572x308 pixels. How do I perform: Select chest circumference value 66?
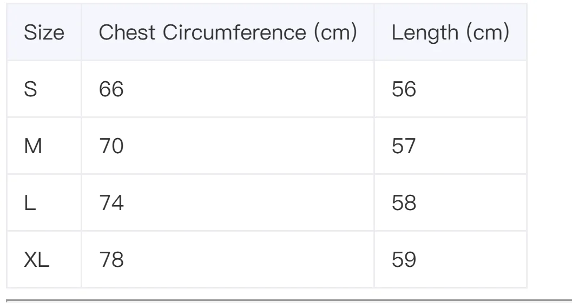click(111, 90)
